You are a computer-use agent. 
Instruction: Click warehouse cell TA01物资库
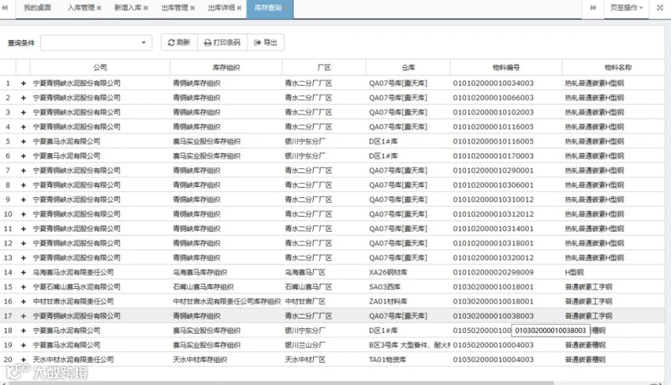pyautogui.click(x=409, y=360)
